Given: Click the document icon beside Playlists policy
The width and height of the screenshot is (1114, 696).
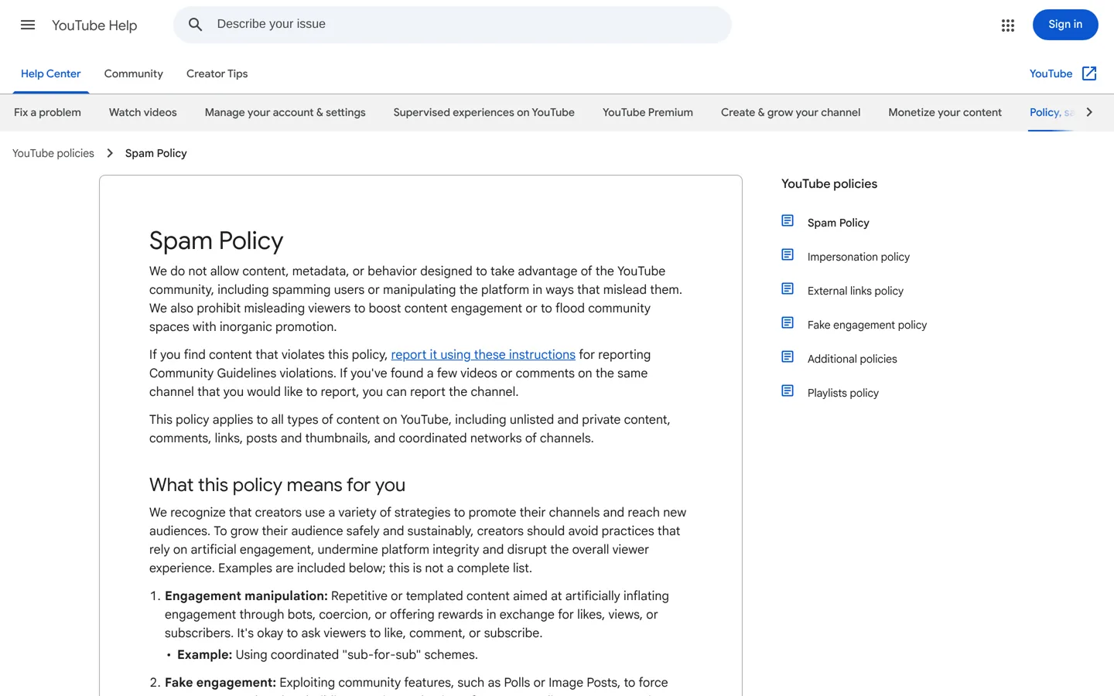Looking at the screenshot, I should point(788,391).
